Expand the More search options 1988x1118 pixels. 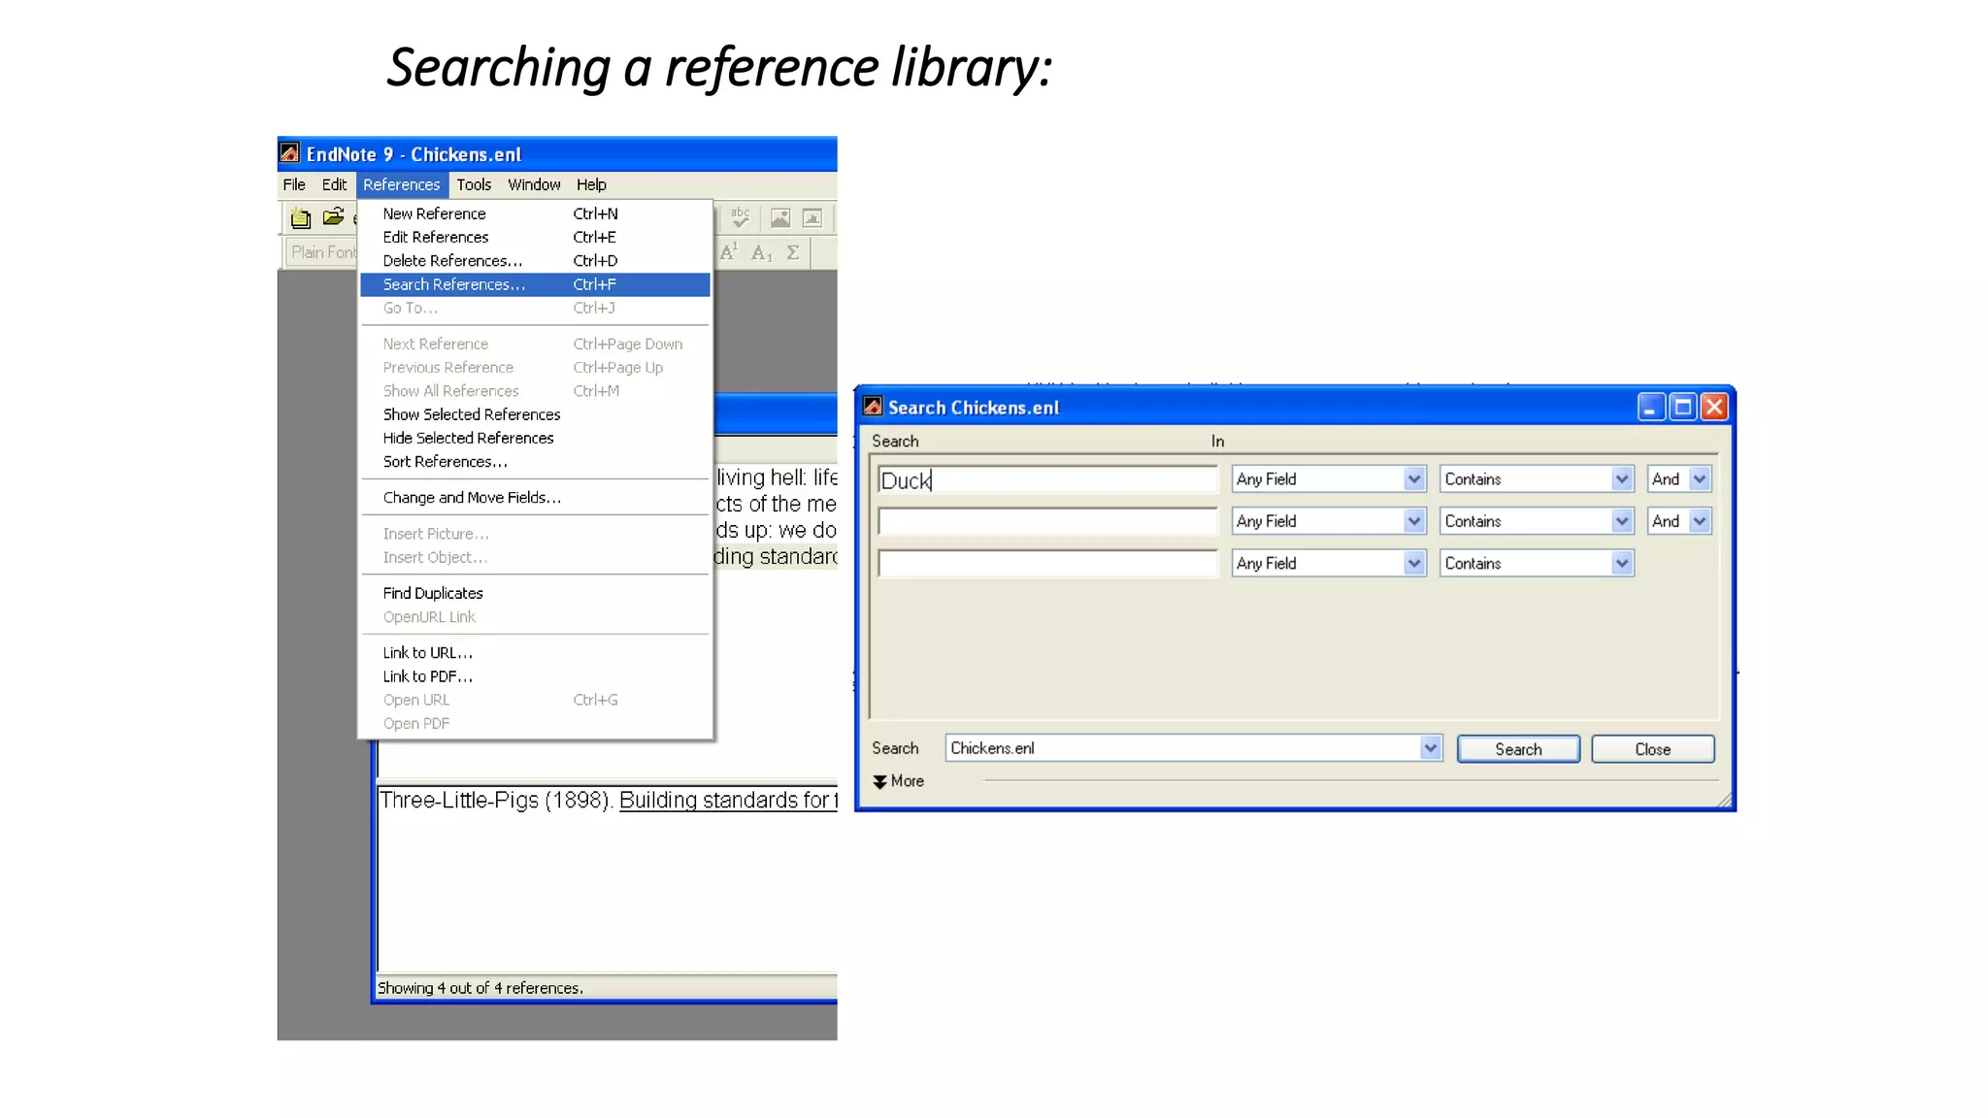click(898, 781)
